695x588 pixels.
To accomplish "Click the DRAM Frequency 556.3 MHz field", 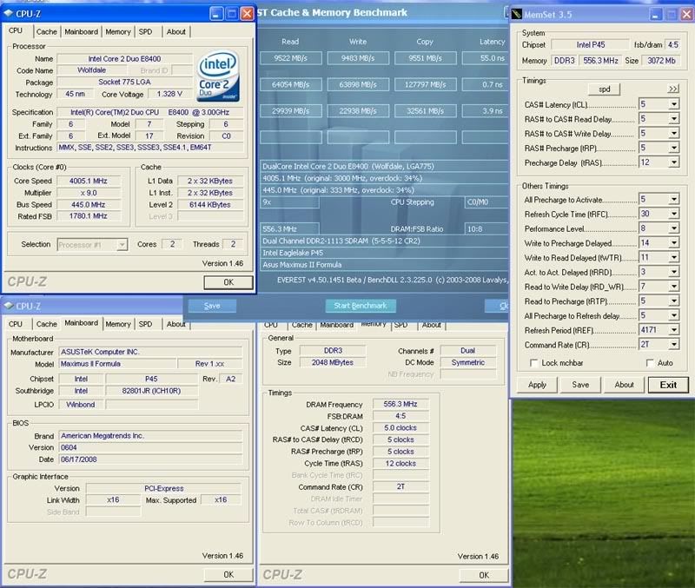I will (400, 404).
